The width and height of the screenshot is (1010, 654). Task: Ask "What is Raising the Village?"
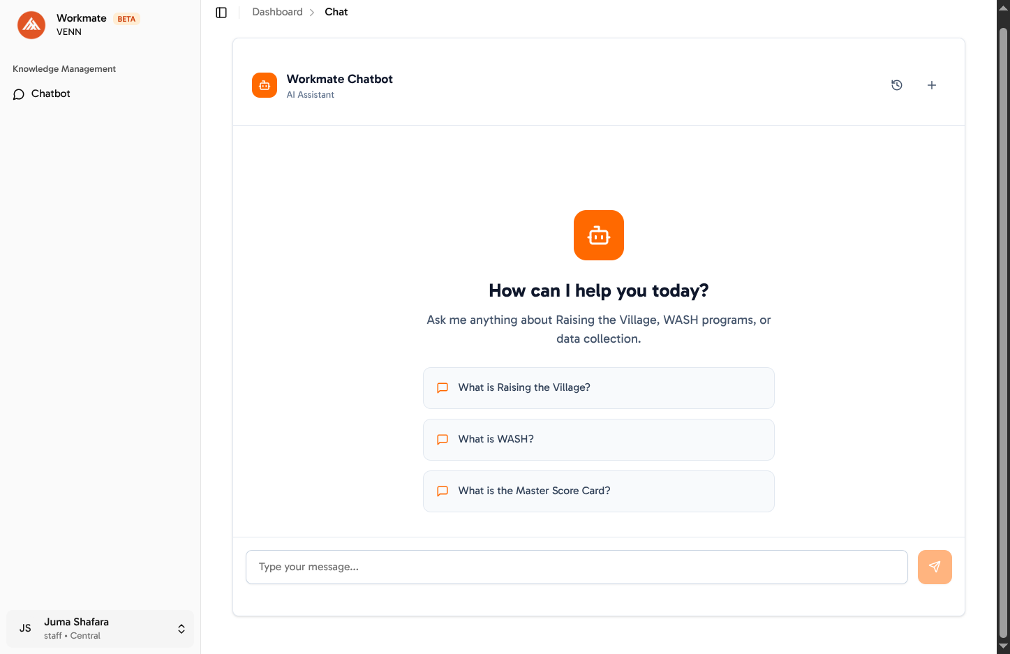599,388
